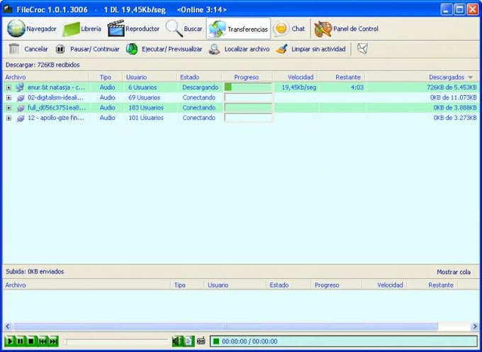Open the Chat smiley icon
The width and height of the screenshot is (482, 352).
(281, 29)
